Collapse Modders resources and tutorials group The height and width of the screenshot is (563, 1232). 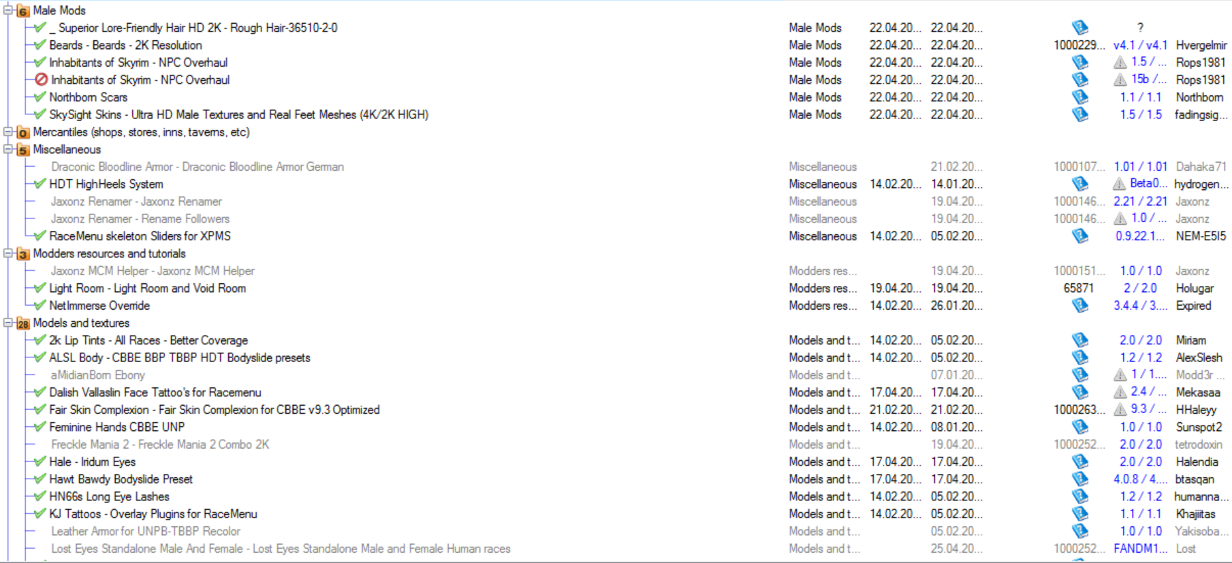8,253
